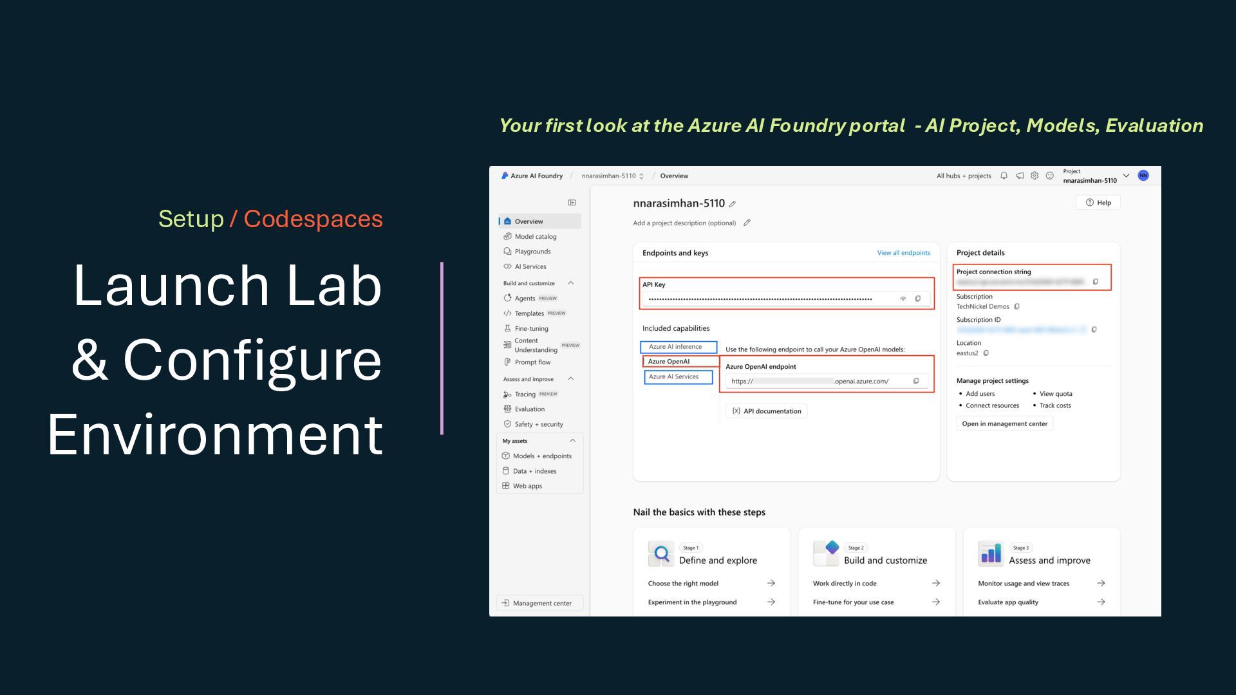Select the Azure AI Services capability
The width and height of the screenshot is (1236, 695).
(678, 377)
